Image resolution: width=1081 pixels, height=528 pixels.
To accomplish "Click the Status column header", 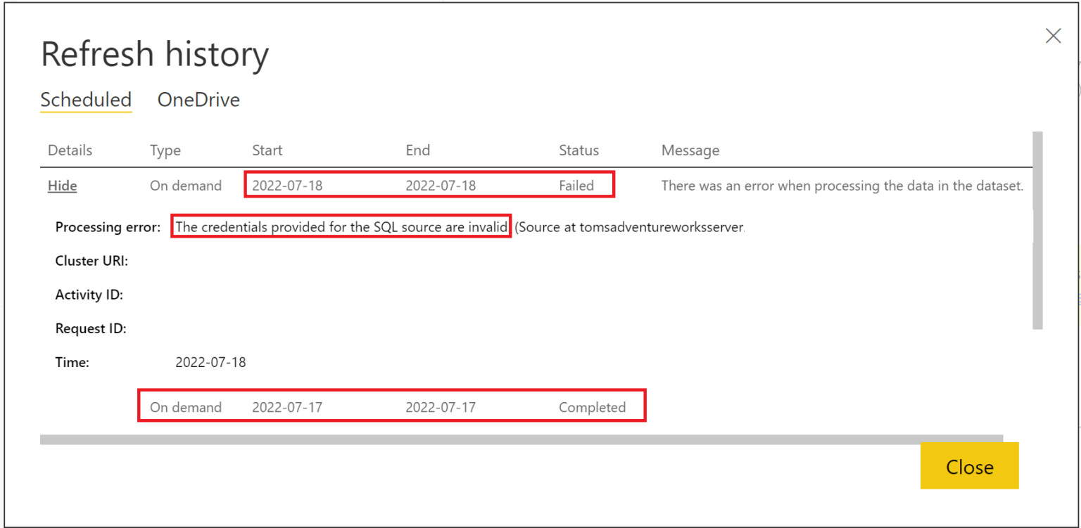I will pyautogui.click(x=579, y=150).
